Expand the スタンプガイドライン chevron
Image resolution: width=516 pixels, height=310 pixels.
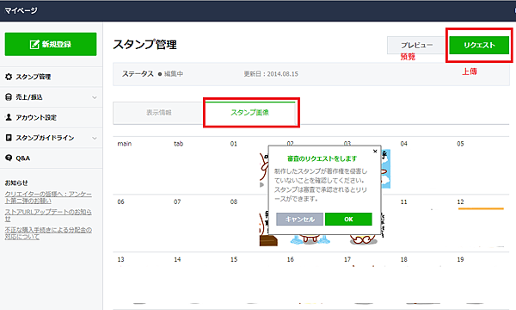95,138
